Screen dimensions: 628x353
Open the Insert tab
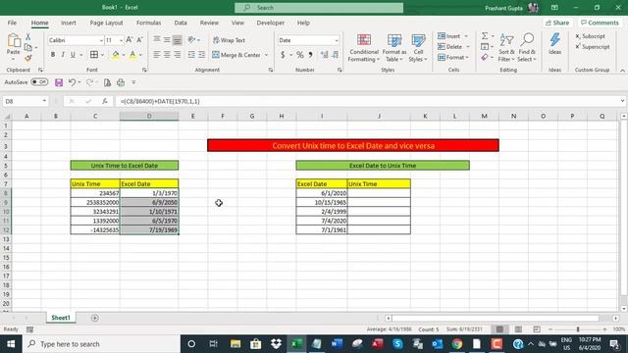[69, 23]
